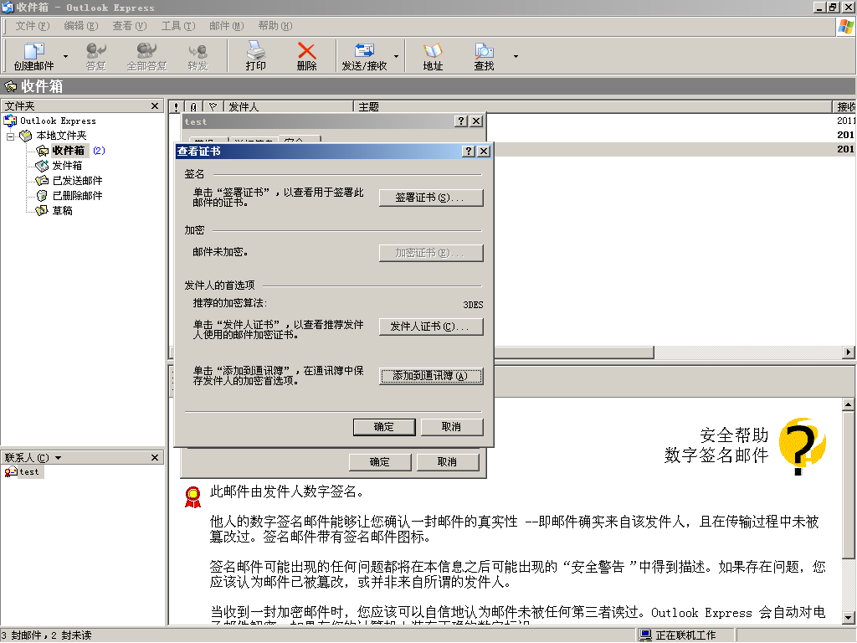Sort by 主题 subject column header
The height and width of the screenshot is (643, 857).
(x=593, y=107)
